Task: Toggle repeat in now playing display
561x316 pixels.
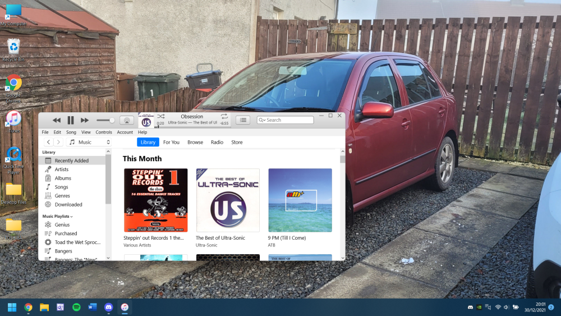Action: [224, 116]
